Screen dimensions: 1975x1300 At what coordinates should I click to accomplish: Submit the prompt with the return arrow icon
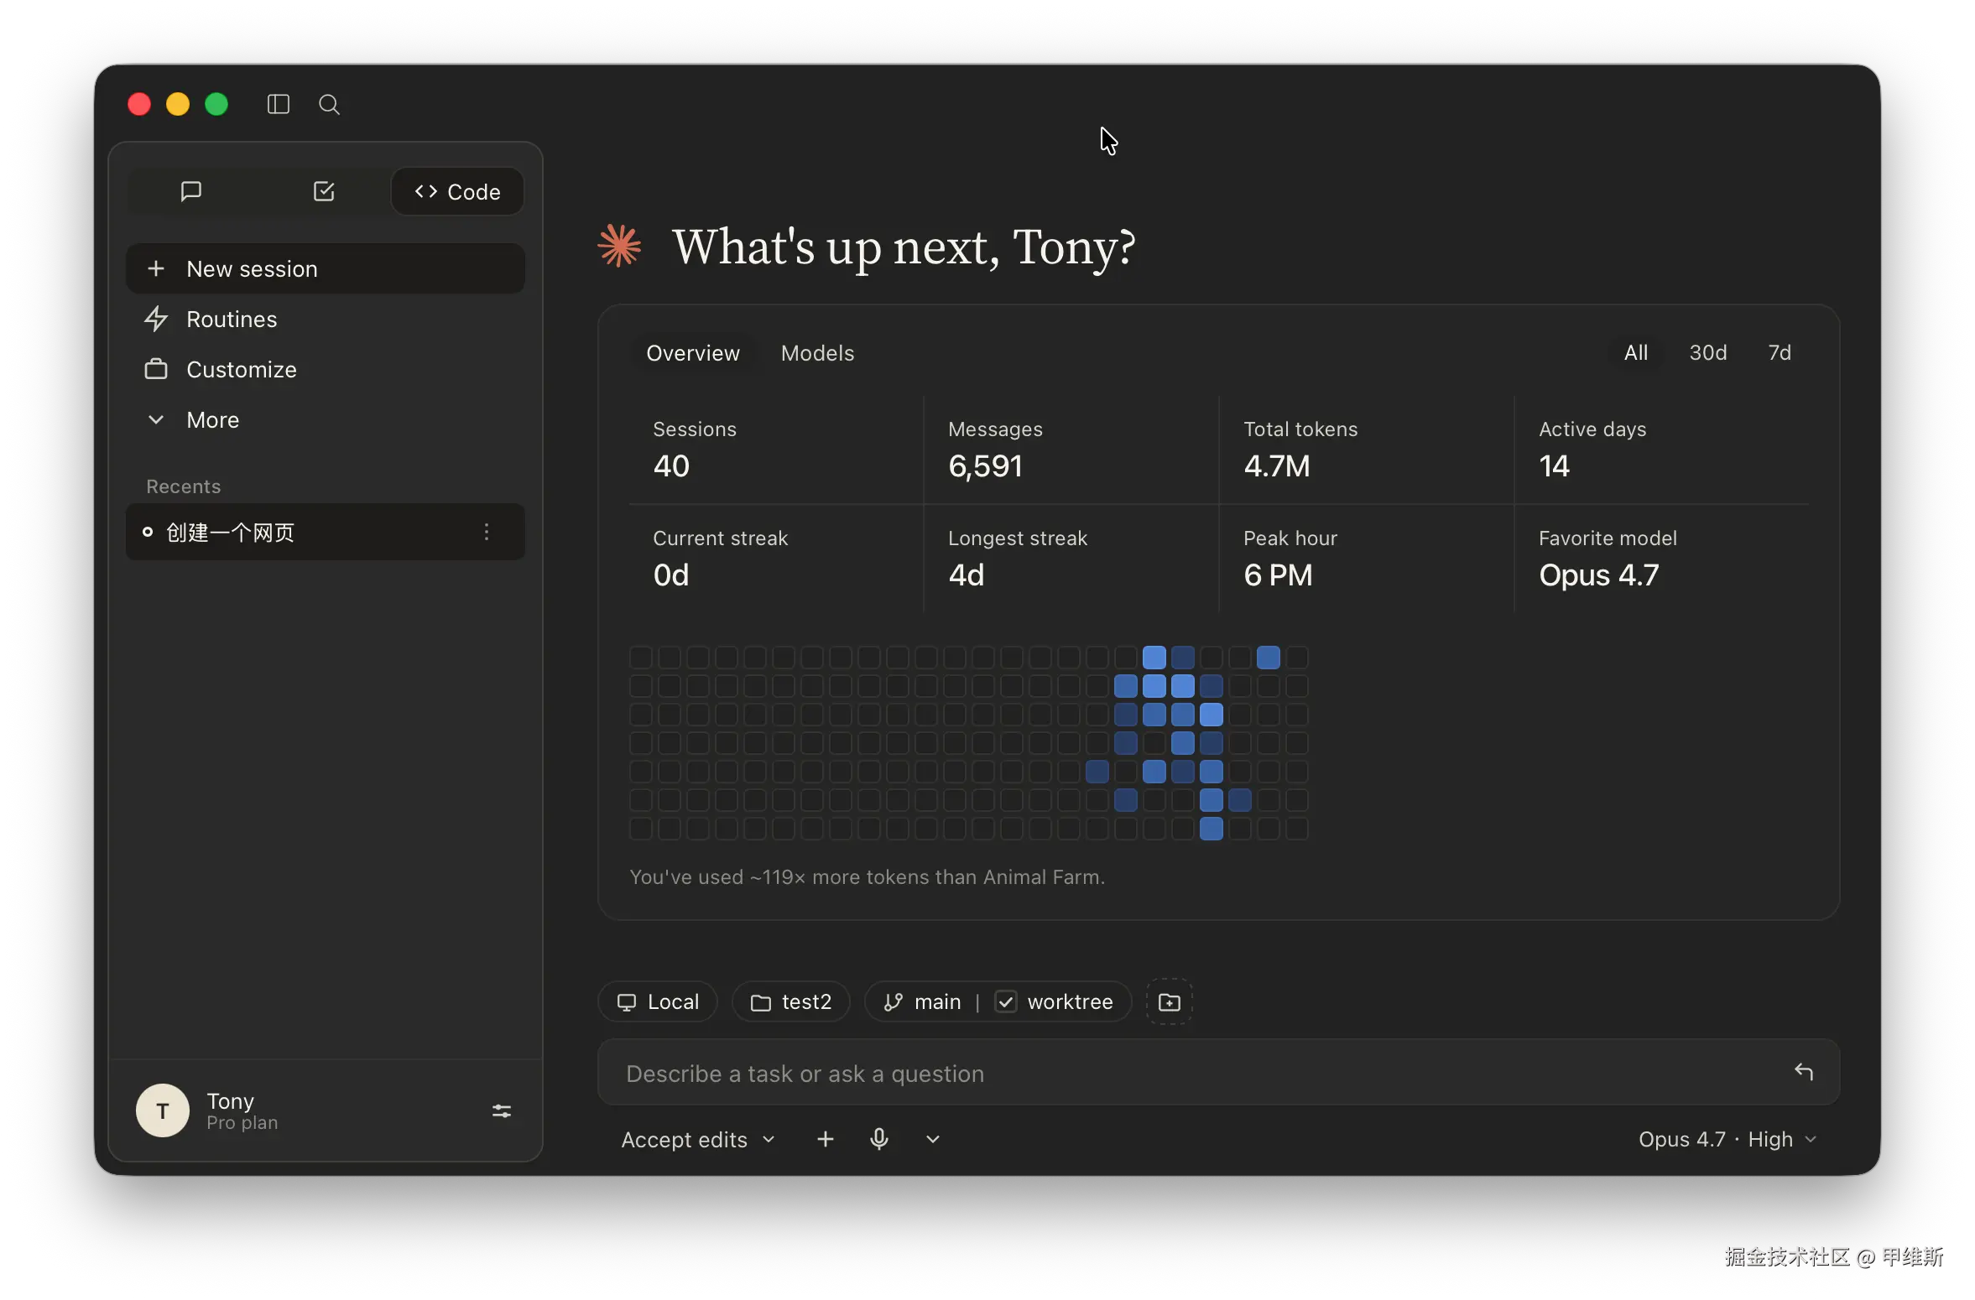[1802, 1072]
